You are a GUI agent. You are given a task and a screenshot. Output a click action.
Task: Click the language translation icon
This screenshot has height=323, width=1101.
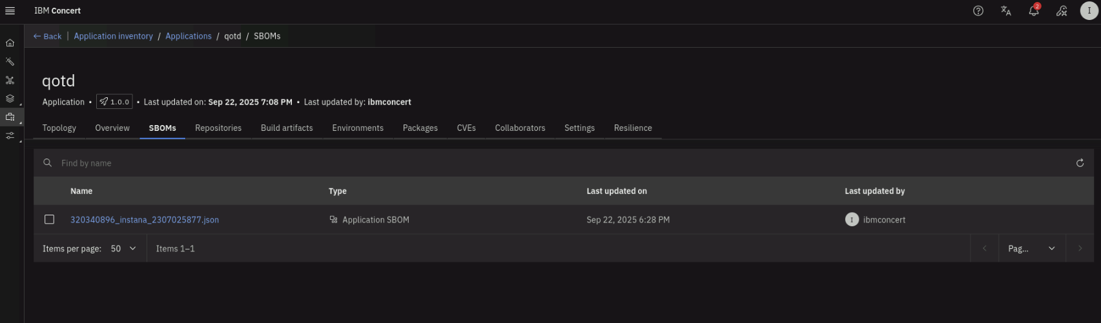[x=1005, y=11]
